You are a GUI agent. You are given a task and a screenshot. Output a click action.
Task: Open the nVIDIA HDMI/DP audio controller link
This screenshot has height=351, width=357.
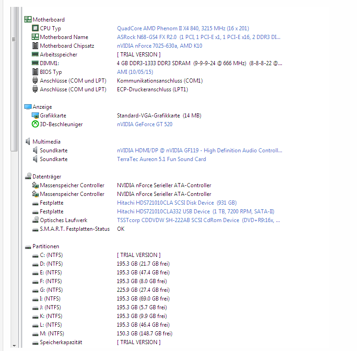pyautogui.click(x=200, y=150)
